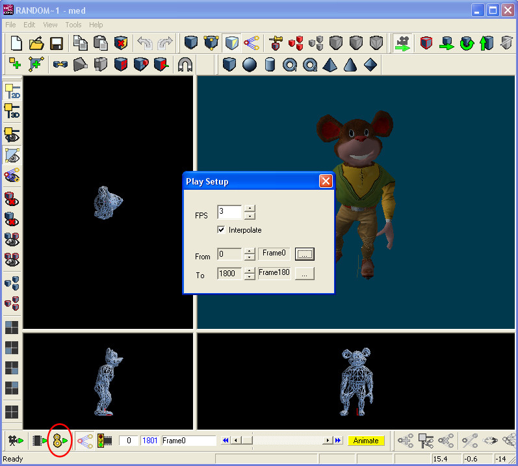Click the Frame0 name field in the bottom toolbar
518x466 pixels.
(x=188, y=441)
